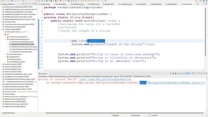Open the Search icon at top right
The image size is (208, 117).
point(196,1)
